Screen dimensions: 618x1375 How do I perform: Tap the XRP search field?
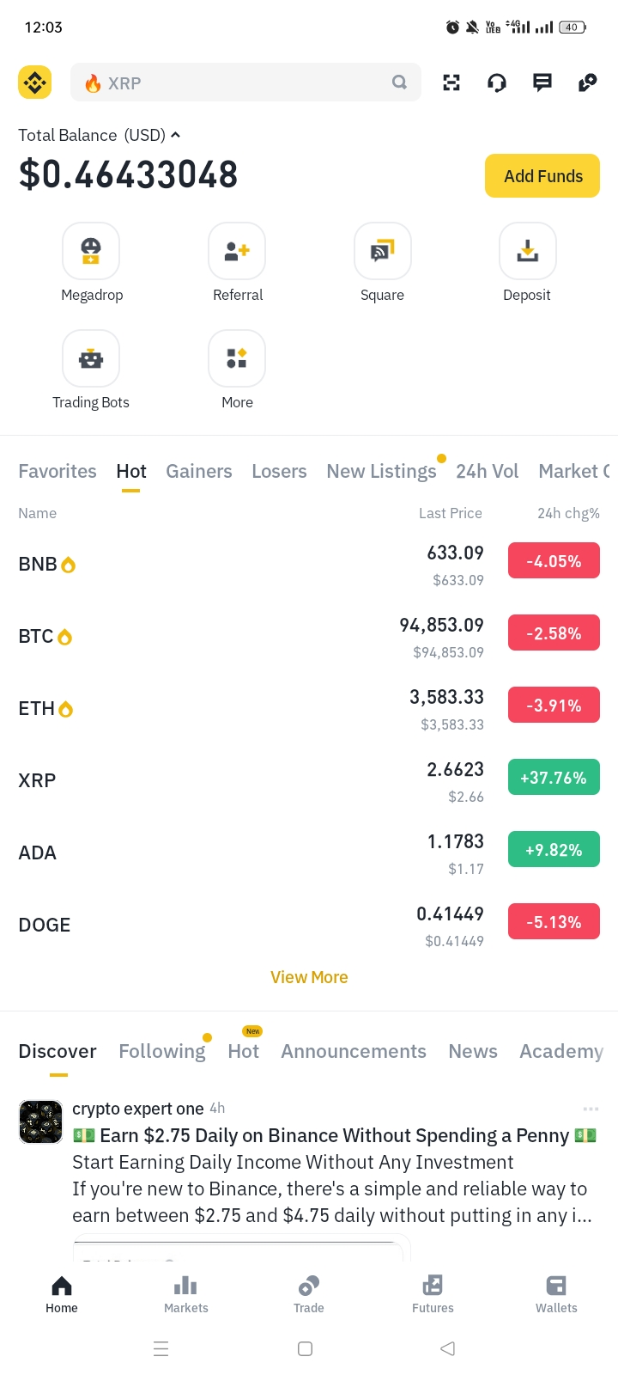pos(245,82)
